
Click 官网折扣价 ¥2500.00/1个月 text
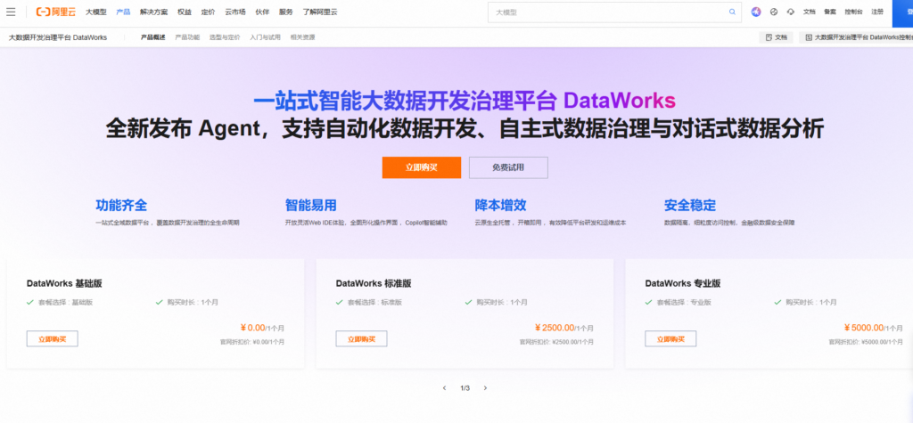(x=556, y=342)
